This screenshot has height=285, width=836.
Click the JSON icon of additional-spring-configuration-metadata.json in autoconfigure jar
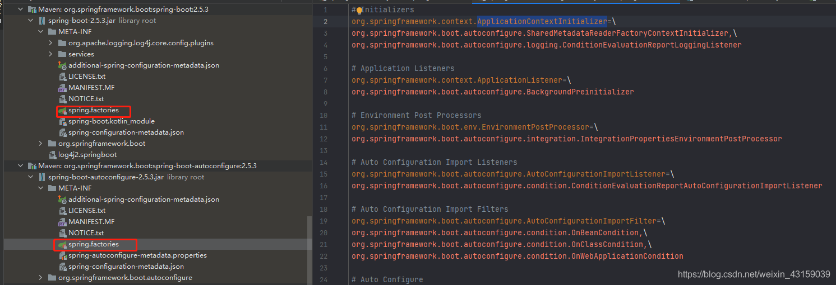pos(62,199)
